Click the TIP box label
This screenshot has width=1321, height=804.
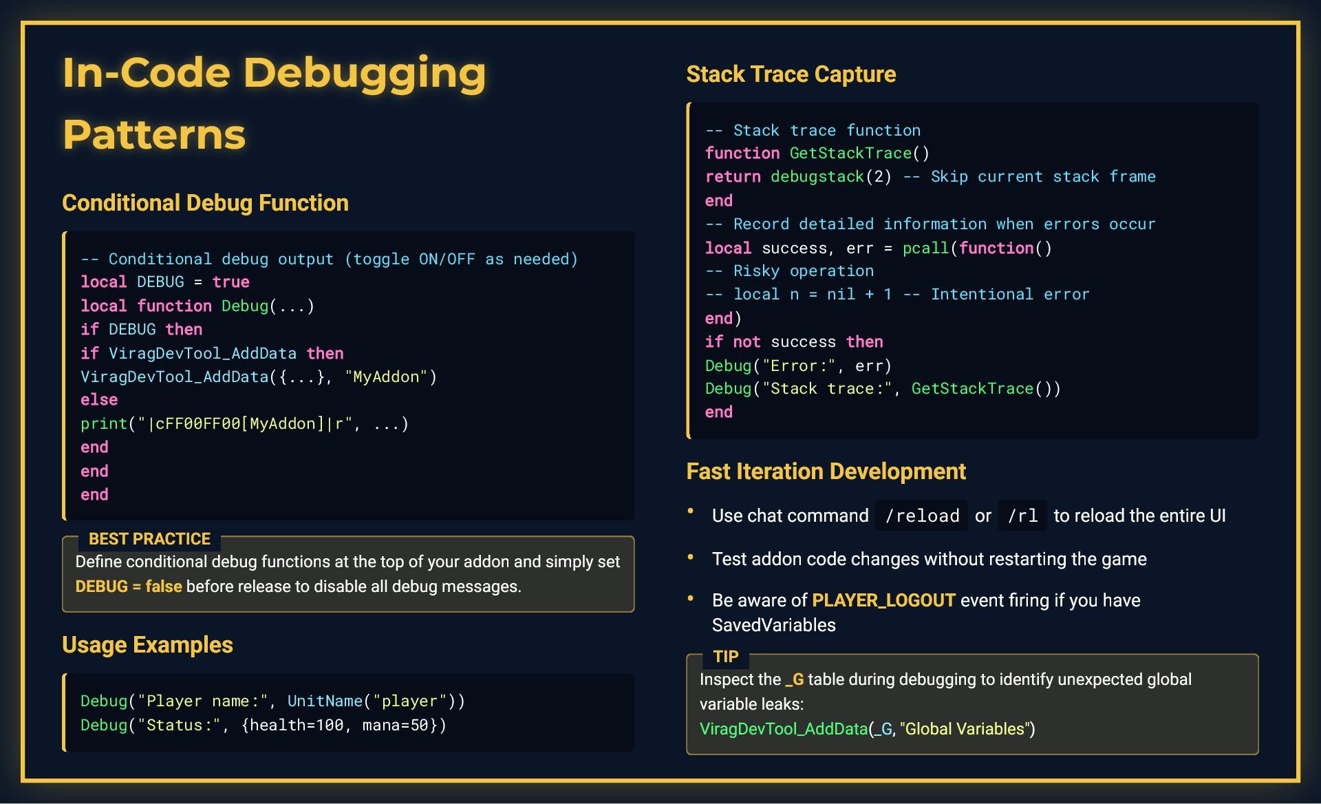coord(725,657)
